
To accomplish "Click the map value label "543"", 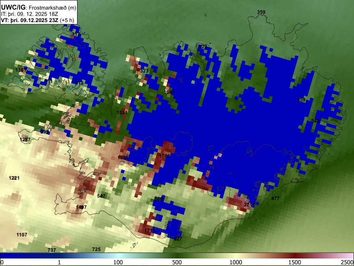I will (315, 121).
